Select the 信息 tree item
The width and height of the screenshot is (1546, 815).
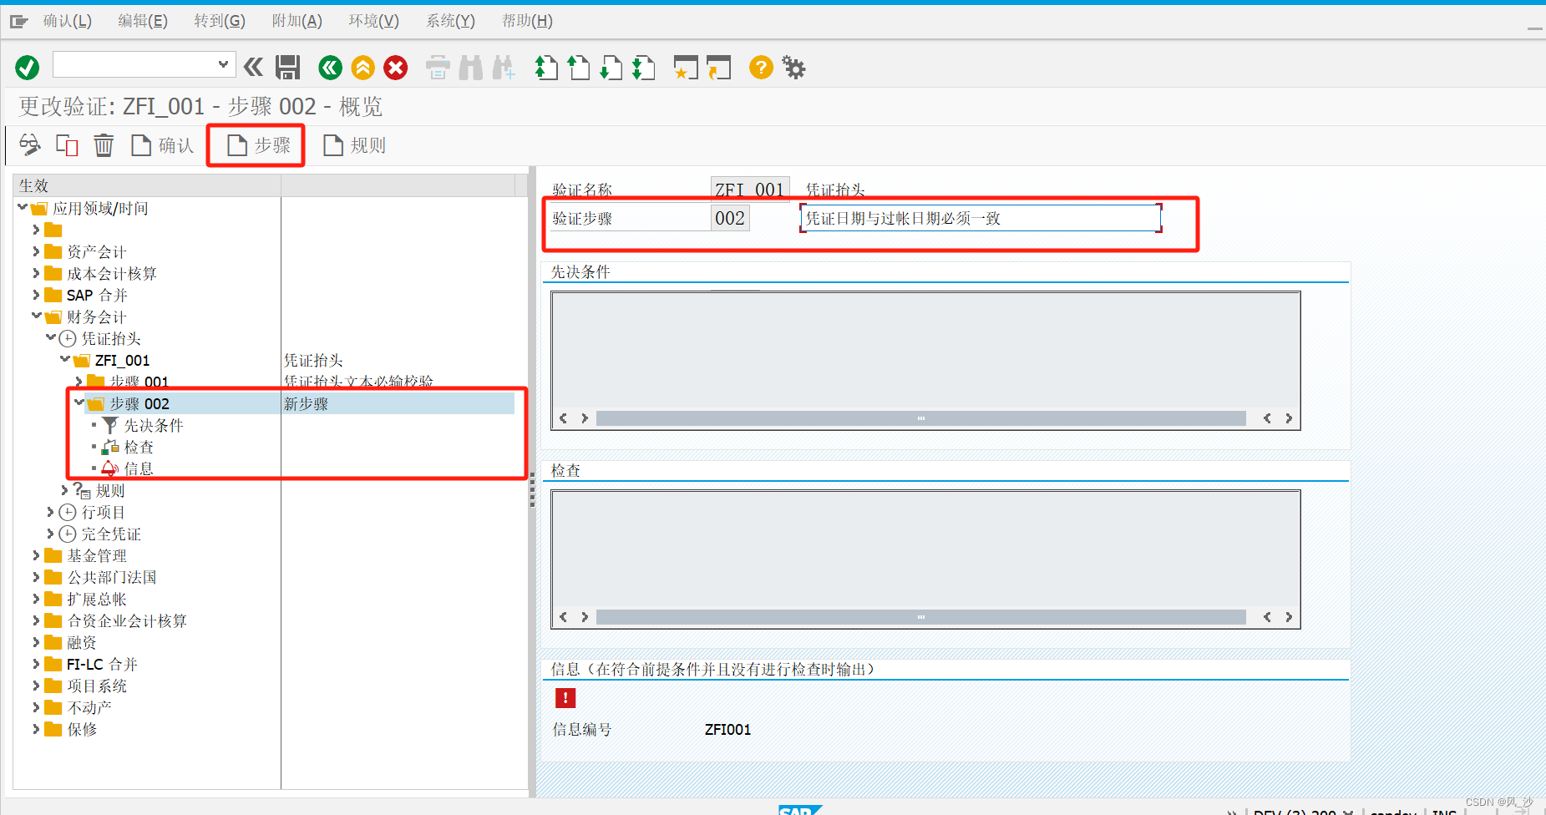[139, 468]
